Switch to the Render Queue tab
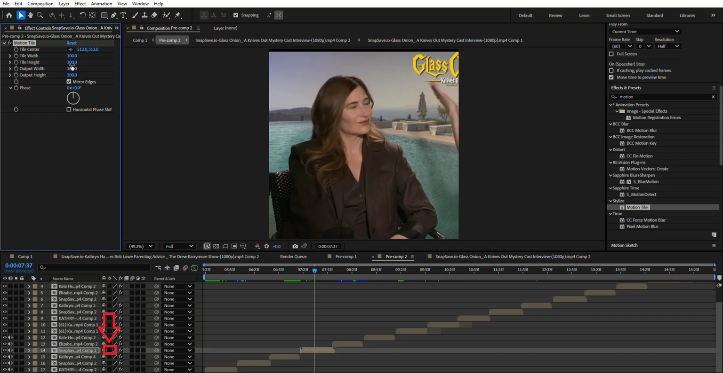The width and height of the screenshot is (723, 373). (293, 256)
